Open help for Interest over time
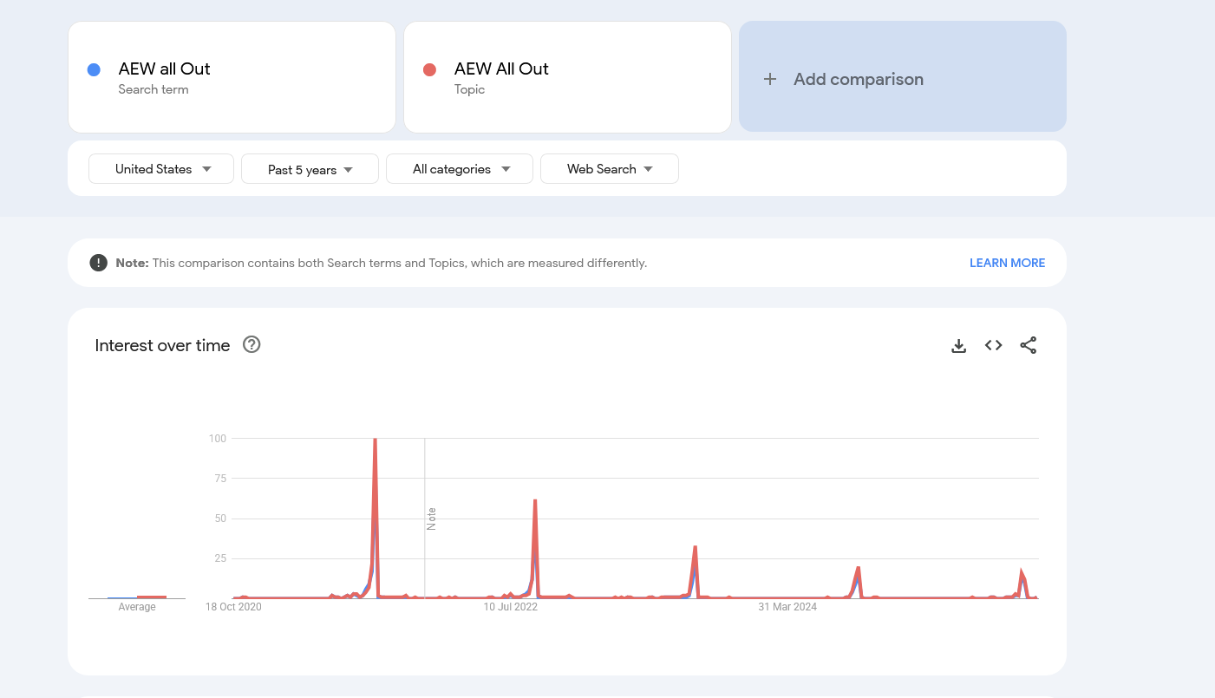This screenshot has height=698, width=1215. click(251, 345)
